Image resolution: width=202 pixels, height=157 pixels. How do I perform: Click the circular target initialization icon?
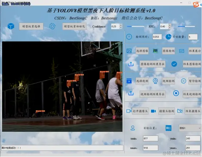(52, 26)
